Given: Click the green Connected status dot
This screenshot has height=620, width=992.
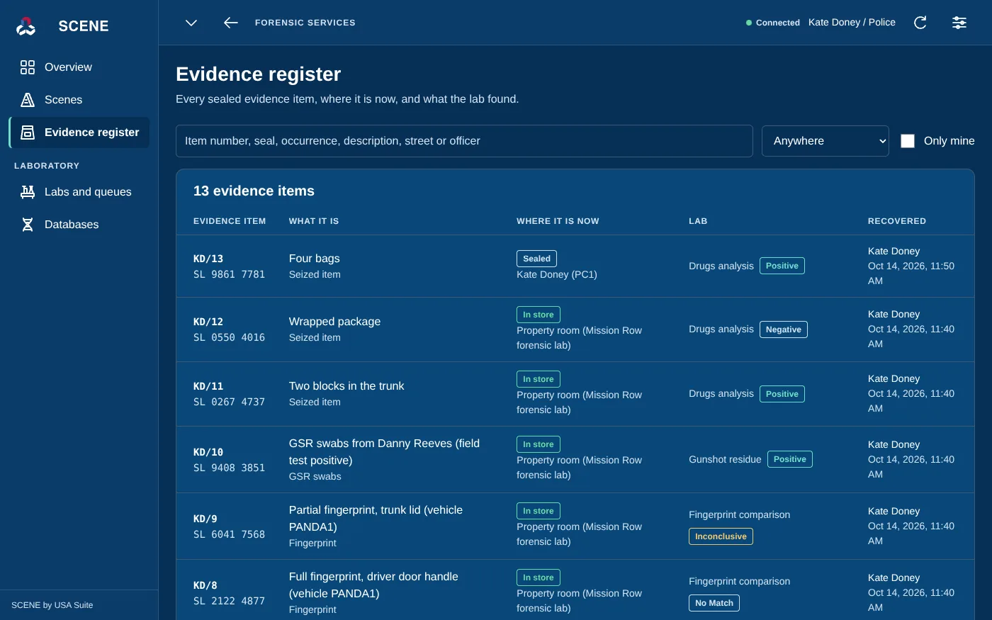Looking at the screenshot, I should coord(749,23).
